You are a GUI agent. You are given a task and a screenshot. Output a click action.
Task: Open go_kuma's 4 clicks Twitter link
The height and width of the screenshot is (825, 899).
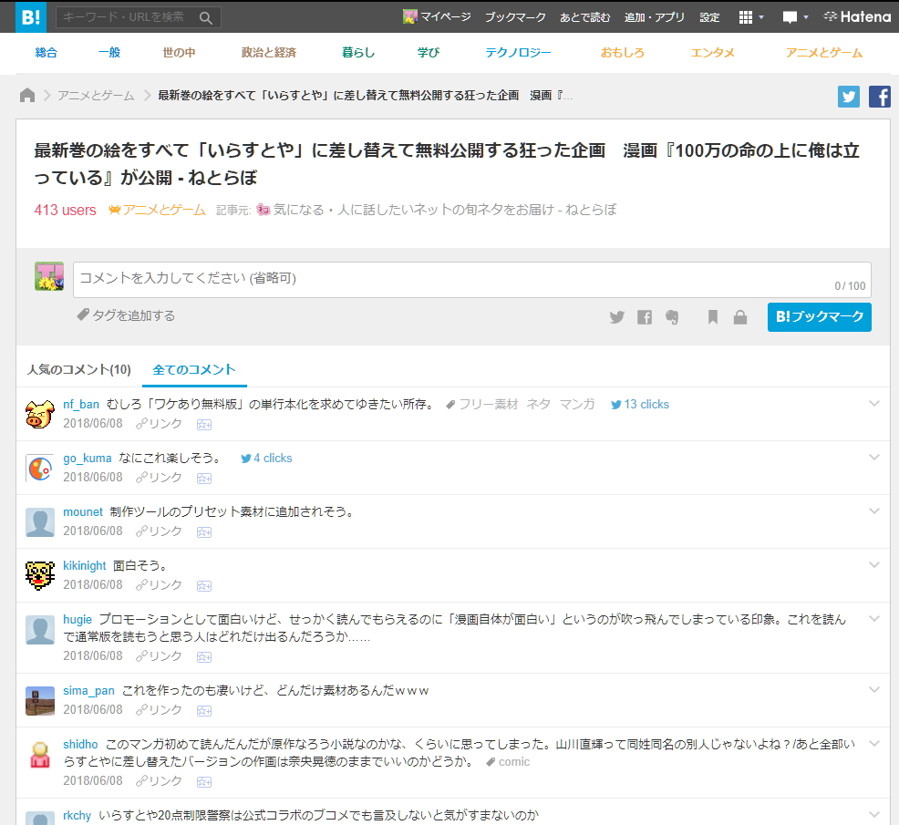(266, 459)
